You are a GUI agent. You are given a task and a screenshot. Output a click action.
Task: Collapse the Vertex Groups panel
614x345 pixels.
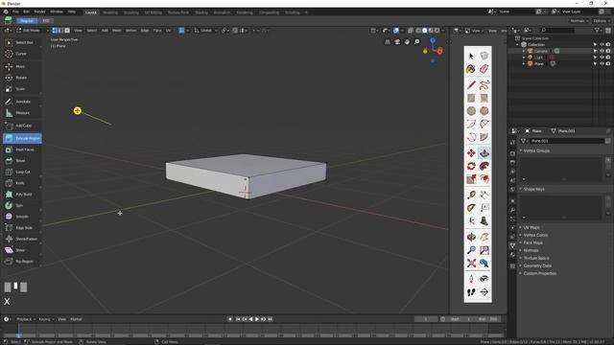(x=536, y=150)
